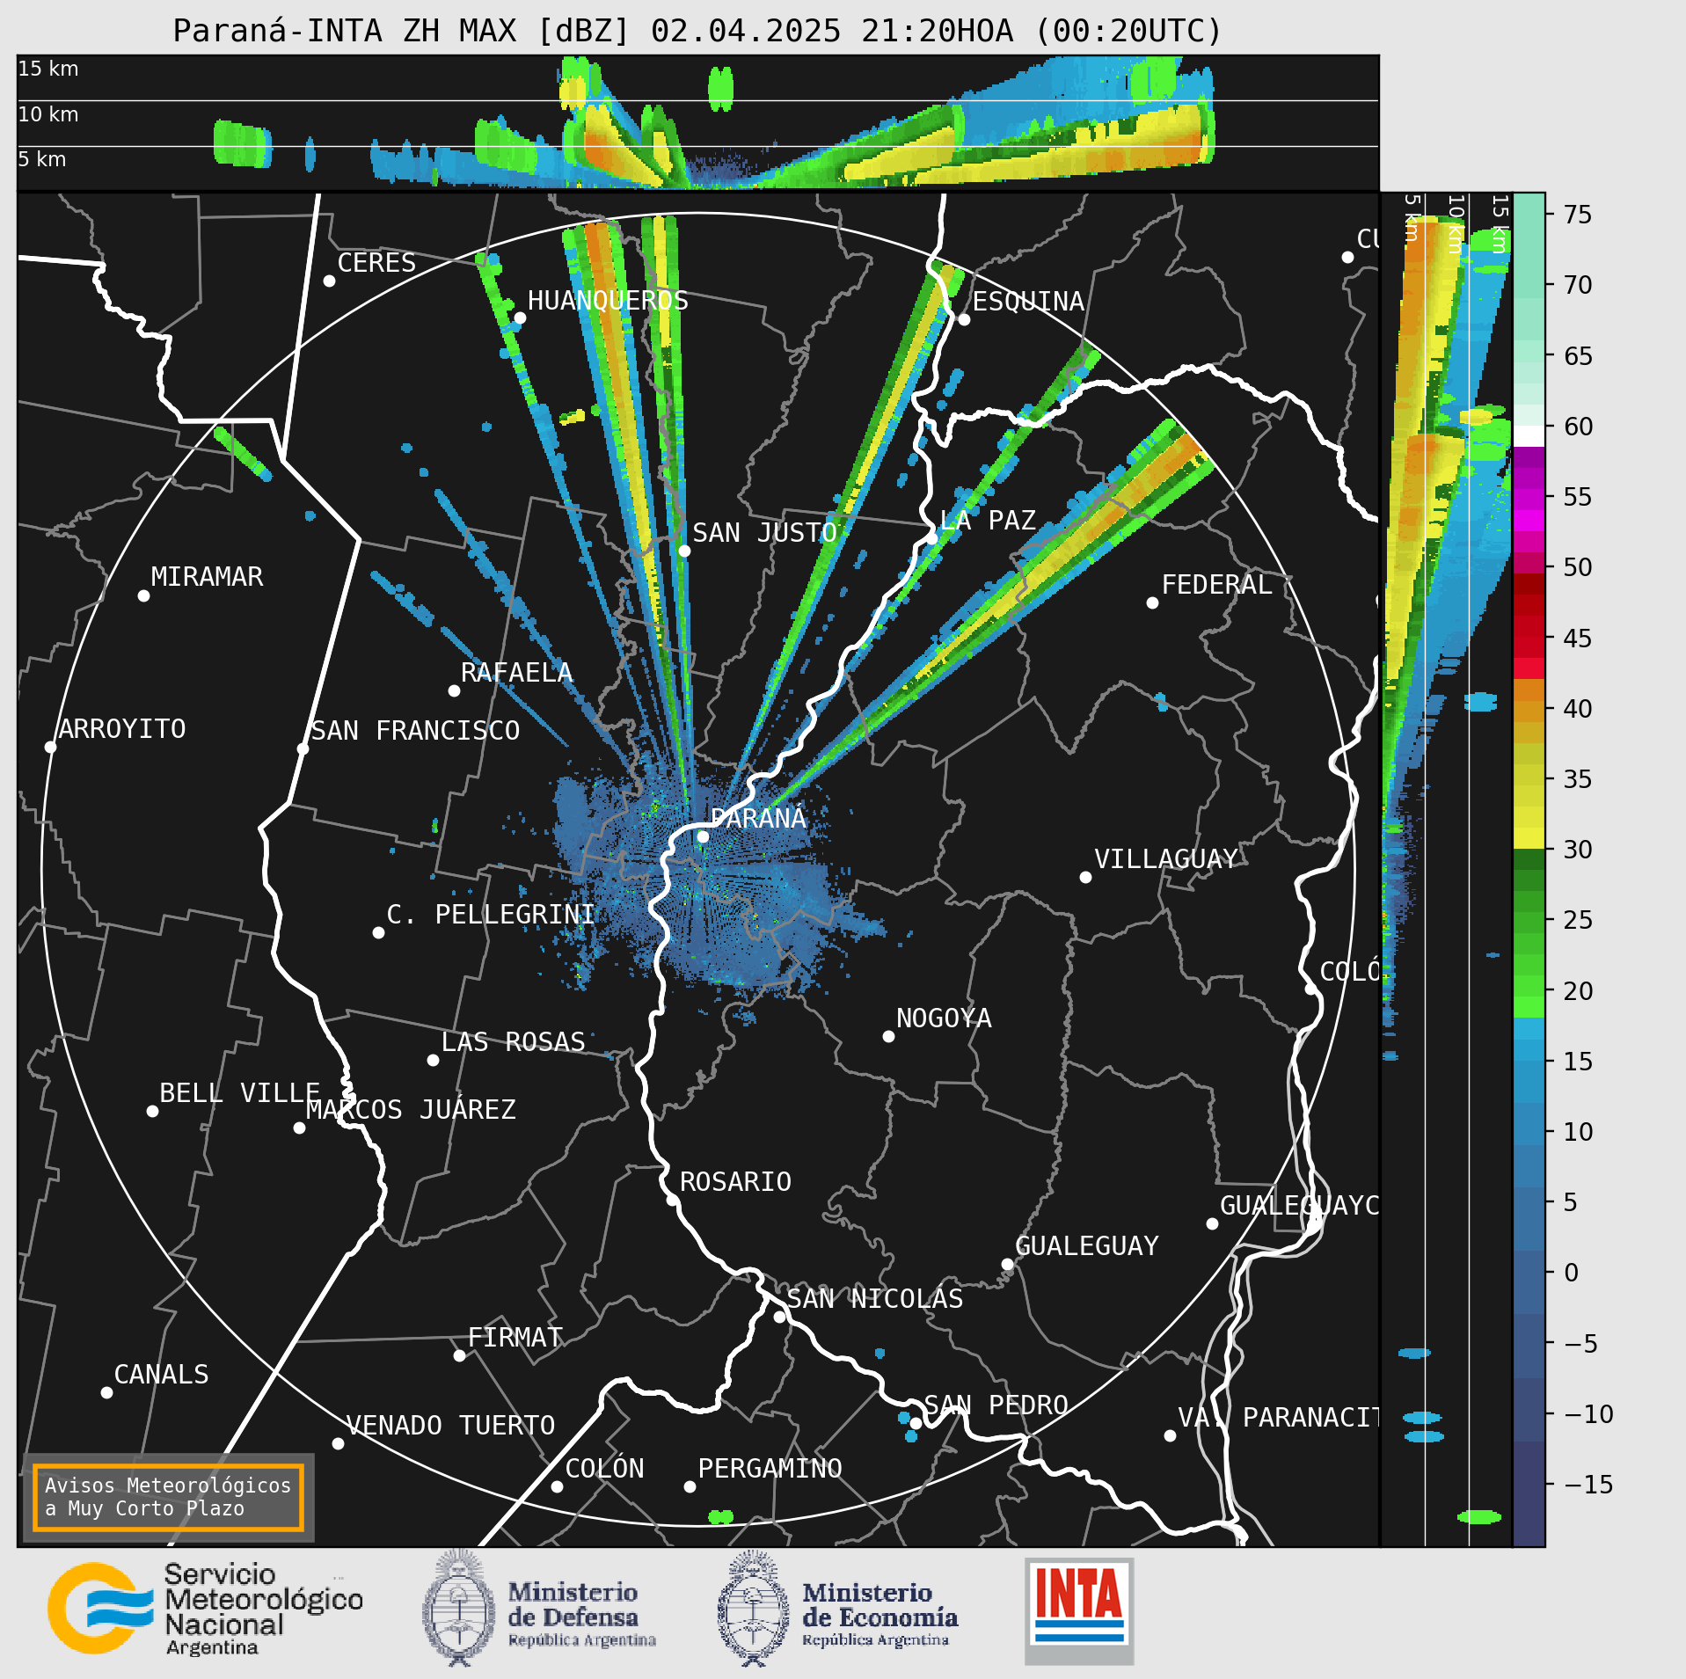The width and height of the screenshot is (1686, 1679).
Task: Click the CERES city label
Action: pos(376,263)
